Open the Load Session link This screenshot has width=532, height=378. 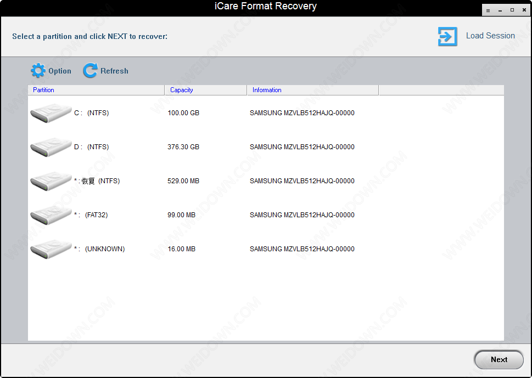click(490, 36)
